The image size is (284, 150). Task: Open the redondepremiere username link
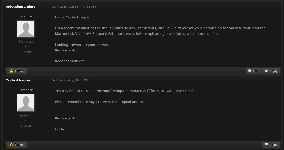click(20, 7)
